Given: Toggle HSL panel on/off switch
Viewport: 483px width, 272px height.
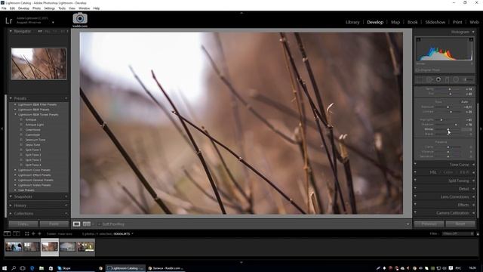Looking at the screenshot, I should 415,172.
